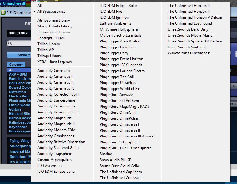Select Trilian VIP entry
237x184 pixels.
(46, 50)
